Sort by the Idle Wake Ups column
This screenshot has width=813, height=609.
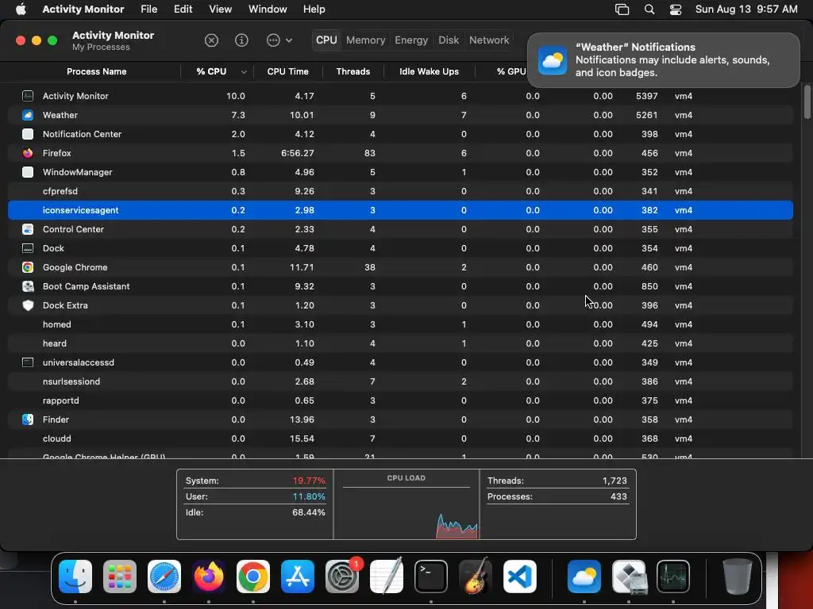point(429,71)
